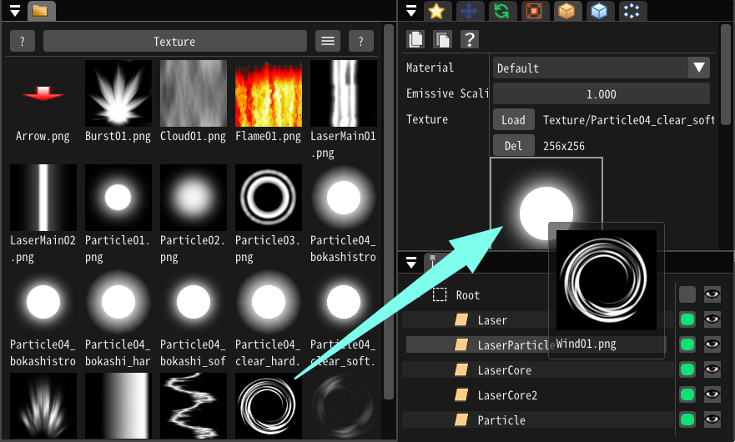Click the Load texture button
Image resolution: width=735 pixels, height=442 pixels.
click(513, 120)
